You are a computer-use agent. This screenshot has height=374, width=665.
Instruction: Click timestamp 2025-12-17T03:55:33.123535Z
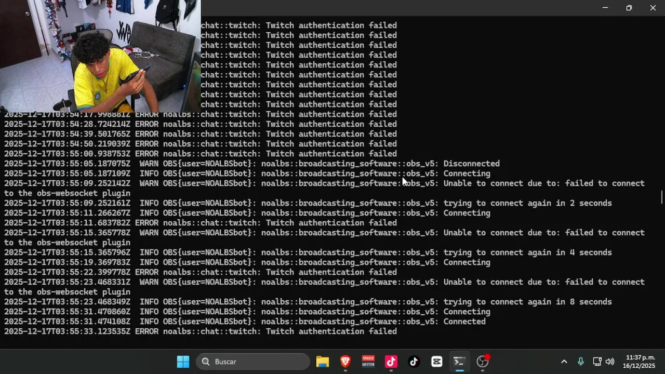coord(68,331)
